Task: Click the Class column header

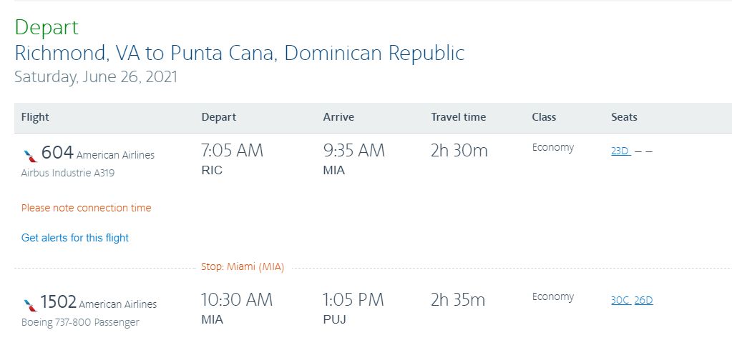Action: (544, 117)
